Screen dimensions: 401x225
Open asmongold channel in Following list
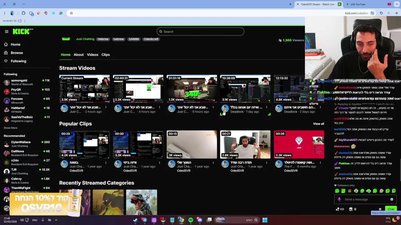pos(27,82)
